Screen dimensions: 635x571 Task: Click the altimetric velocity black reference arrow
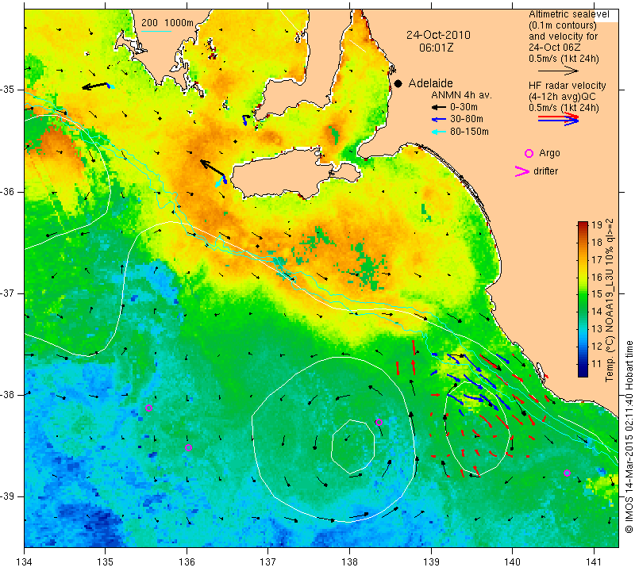point(559,71)
